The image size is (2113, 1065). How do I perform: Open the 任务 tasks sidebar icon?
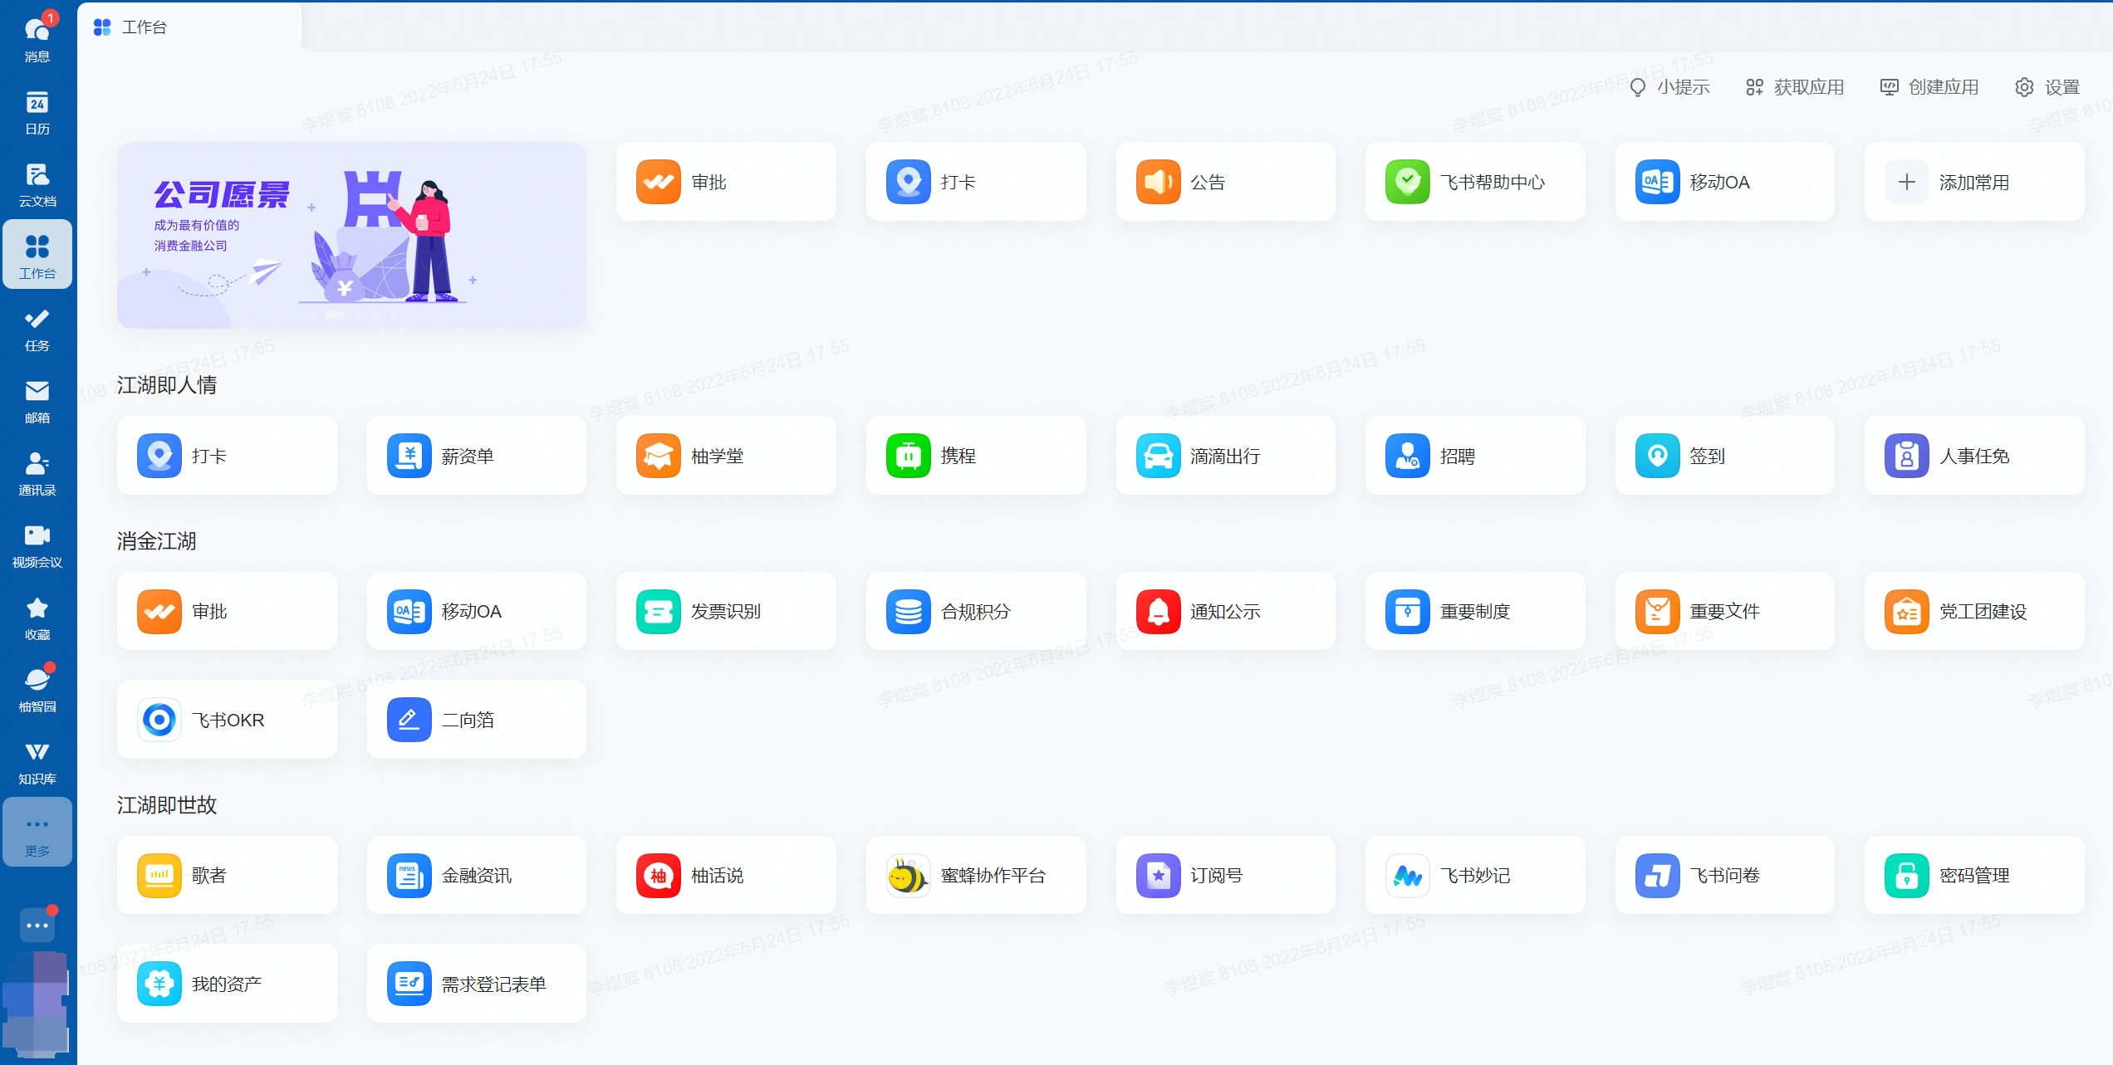37,329
